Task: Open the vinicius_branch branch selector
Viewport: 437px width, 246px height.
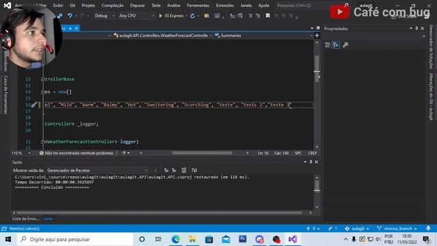Action: [397, 228]
